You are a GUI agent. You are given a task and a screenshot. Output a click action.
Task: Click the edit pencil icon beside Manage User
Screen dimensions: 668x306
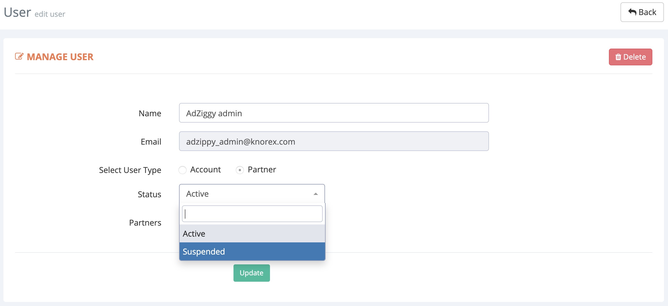click(x=19, y=56)
